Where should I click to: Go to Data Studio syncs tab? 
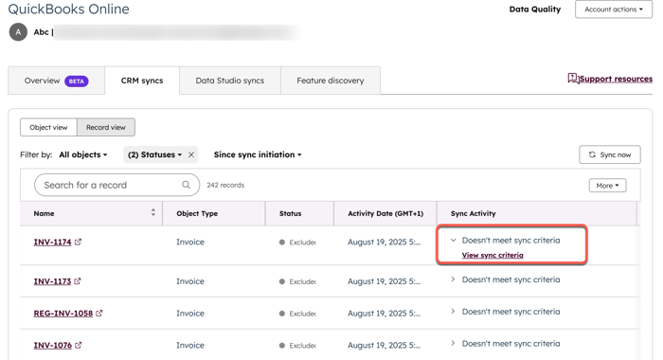pyautogui.click(x=230, y=81)
